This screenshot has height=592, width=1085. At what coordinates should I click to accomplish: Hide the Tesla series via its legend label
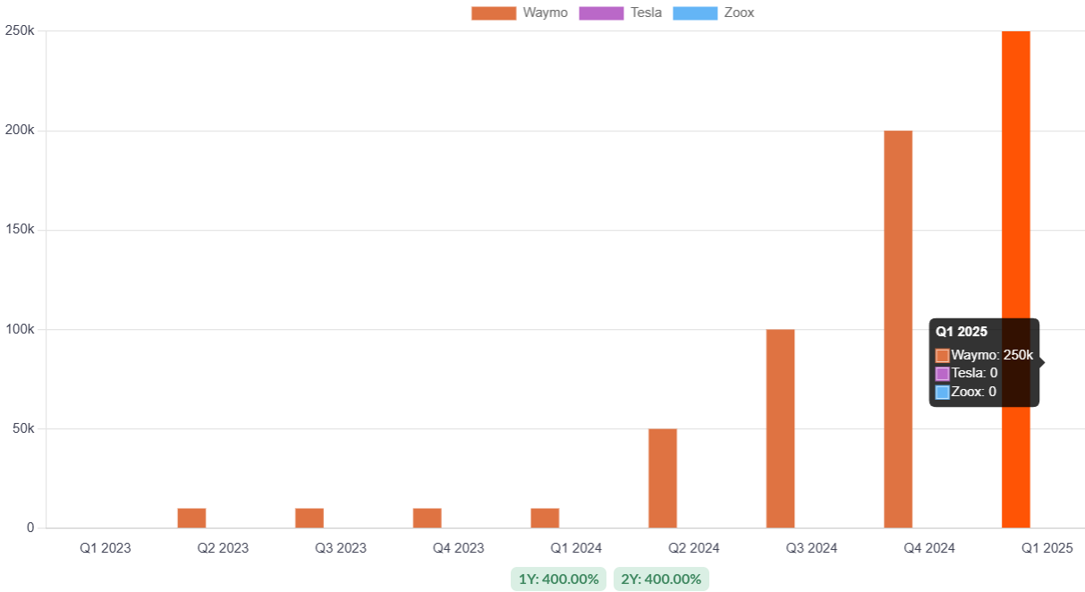647,13
